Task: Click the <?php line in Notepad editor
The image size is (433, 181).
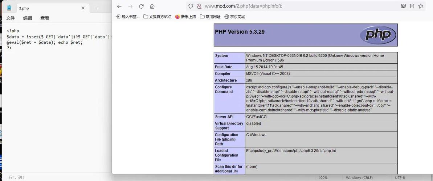Action: [x=13, y=31]
